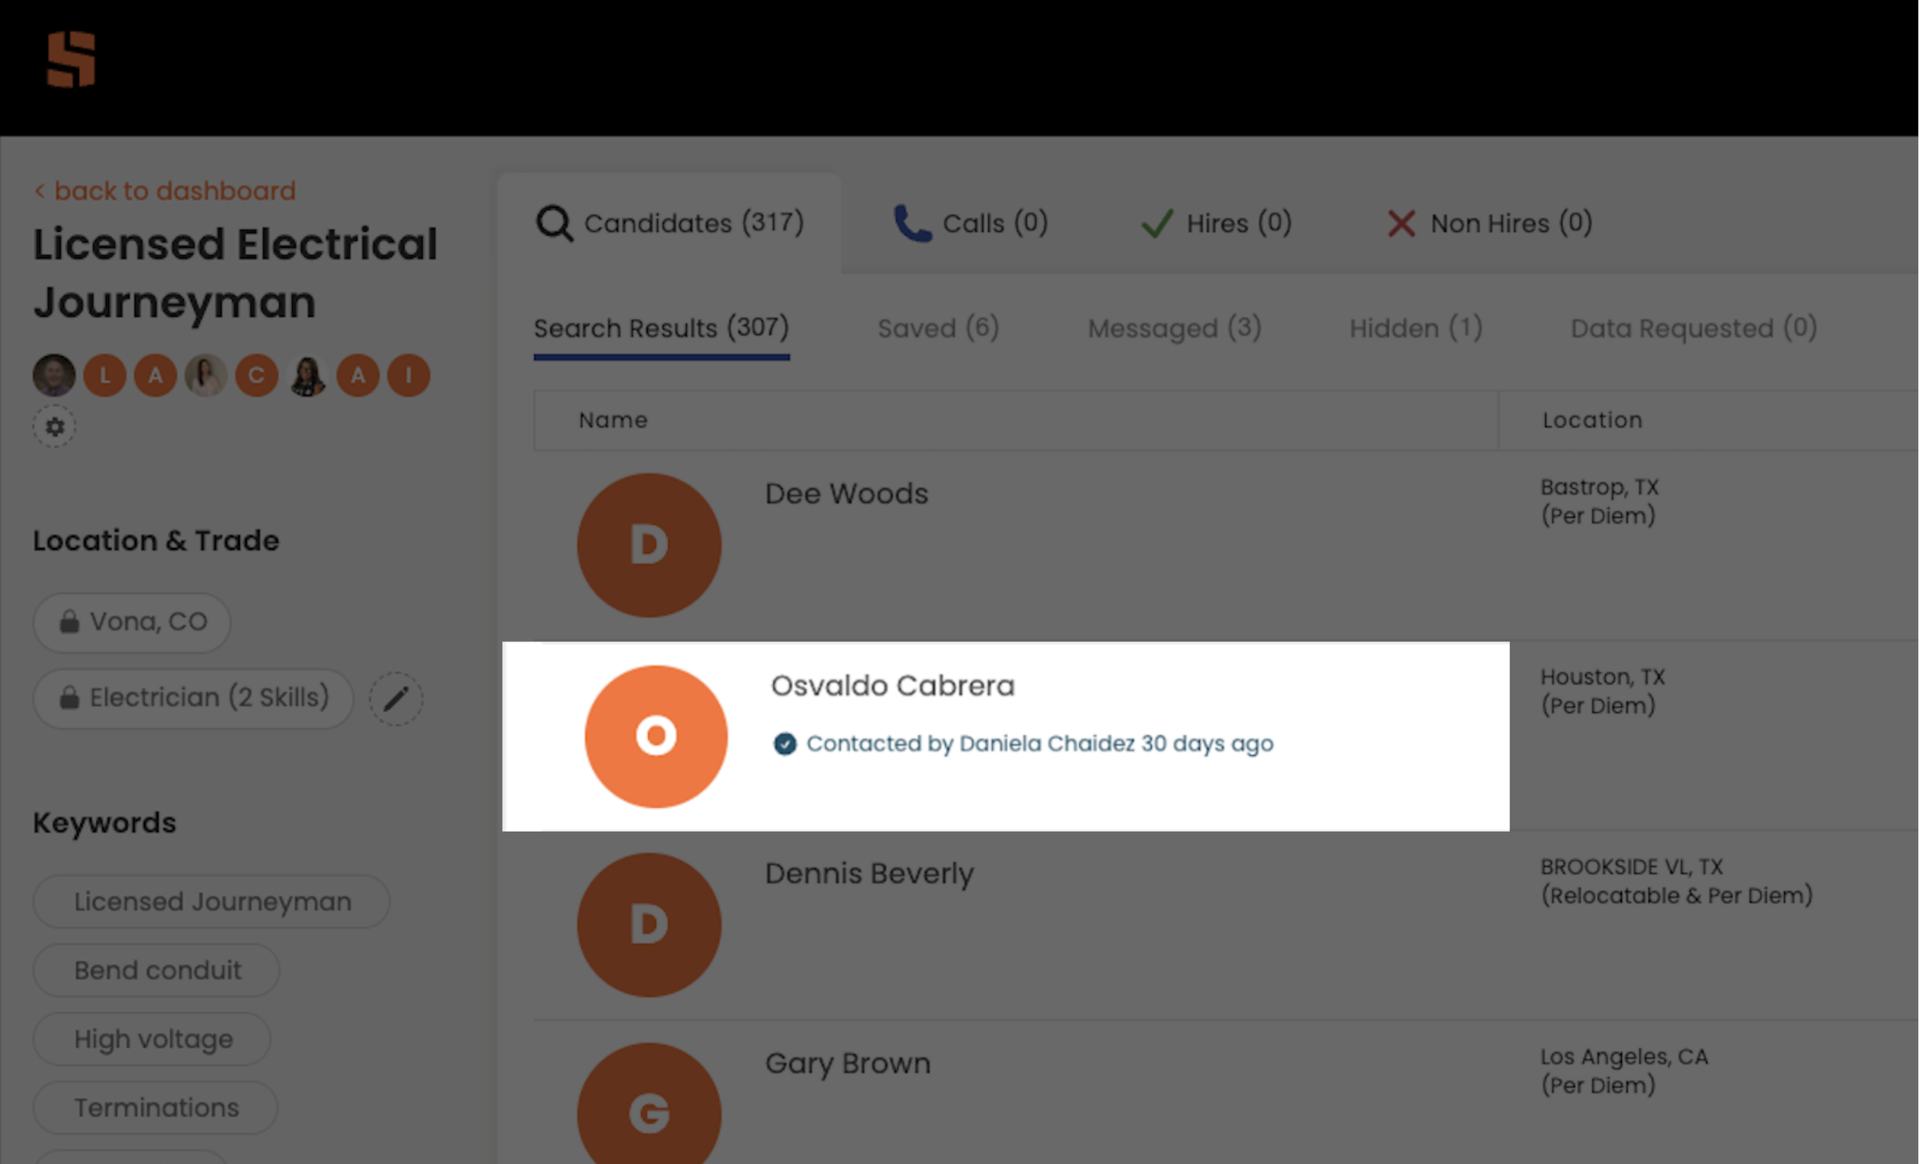Open Contacted by Daniela Chaidez status link
Viewport: 1919px width, 1164px height.
[x=1038, y=744]
